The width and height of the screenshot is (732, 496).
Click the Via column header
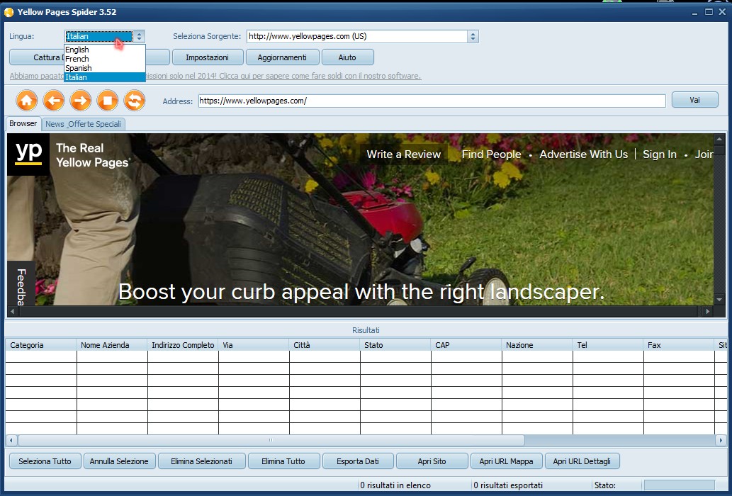254,345
